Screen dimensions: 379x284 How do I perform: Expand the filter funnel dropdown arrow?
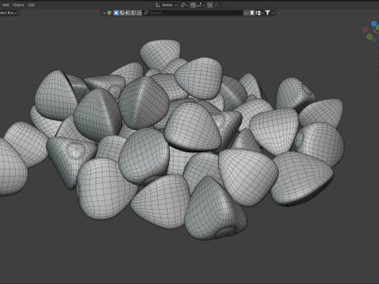[x=272, y=13]
